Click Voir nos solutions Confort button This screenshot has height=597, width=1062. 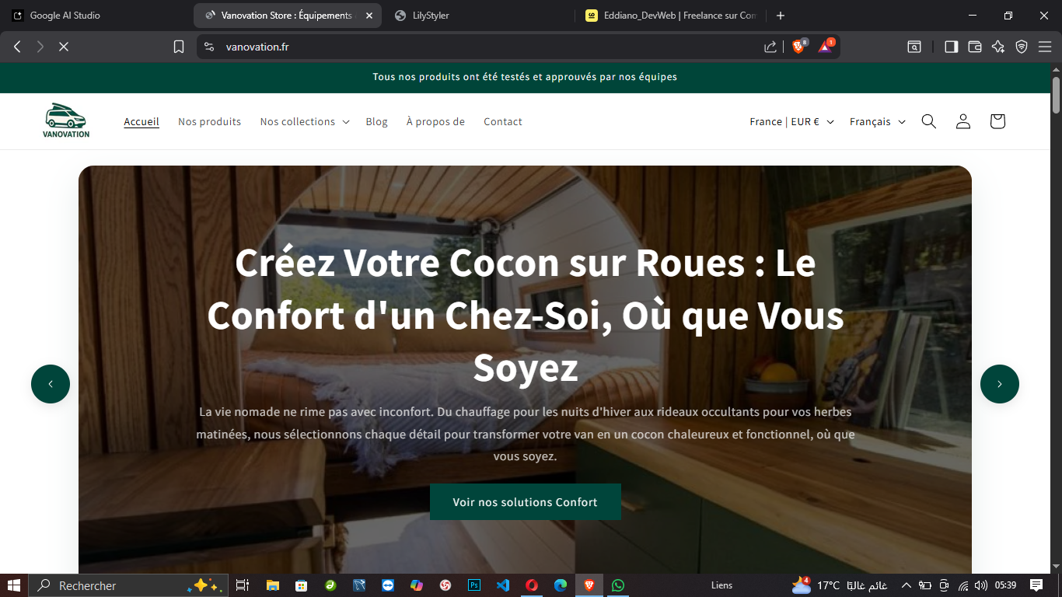click(x=526, y=502)
